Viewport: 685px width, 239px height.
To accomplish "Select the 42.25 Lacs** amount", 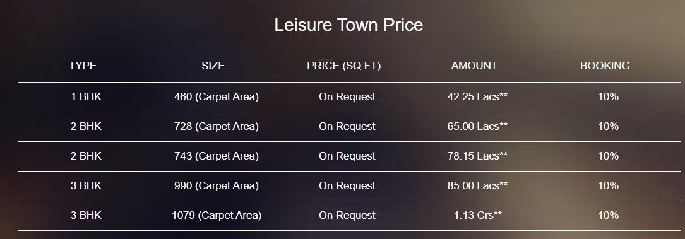I will 477,97.
